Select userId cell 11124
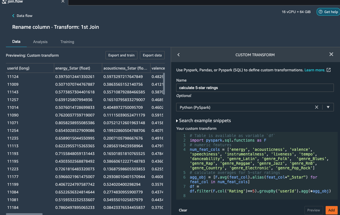This screenshot has width=340, height=215. (x=13, y=77)
